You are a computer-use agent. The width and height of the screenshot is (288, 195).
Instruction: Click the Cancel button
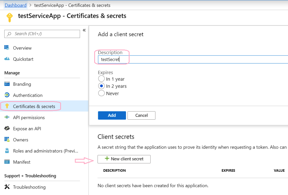141,115
